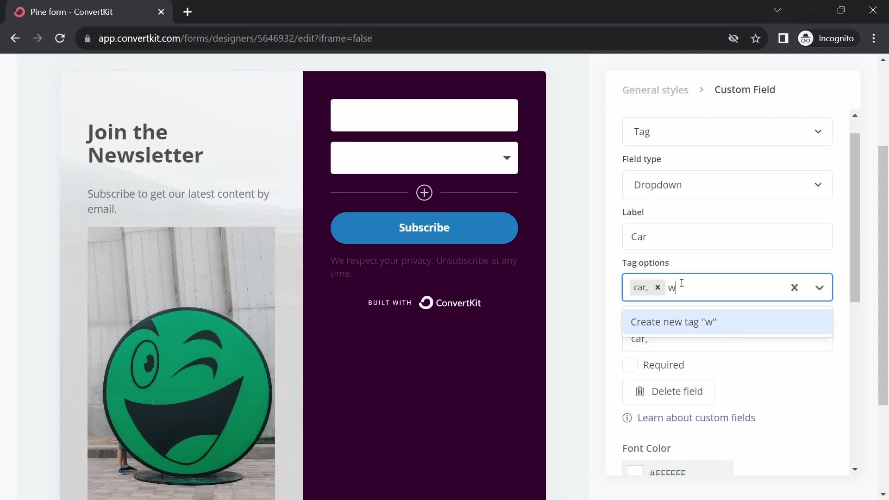Click the X icon to clear tag input

795,287
